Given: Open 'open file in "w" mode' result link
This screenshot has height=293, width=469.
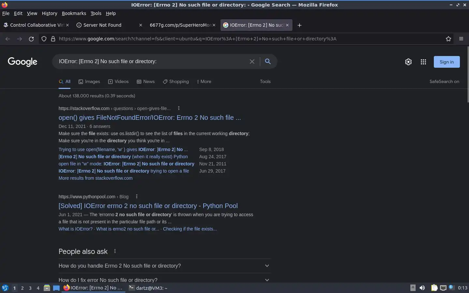Looking at the screenshot, I should [126, 164].
